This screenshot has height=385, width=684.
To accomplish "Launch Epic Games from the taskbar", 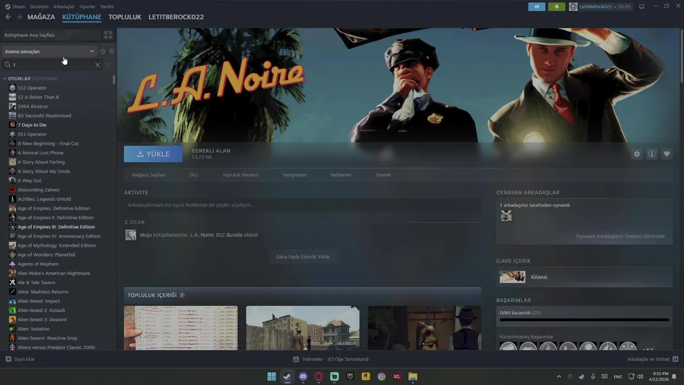I will click(350, 376).
